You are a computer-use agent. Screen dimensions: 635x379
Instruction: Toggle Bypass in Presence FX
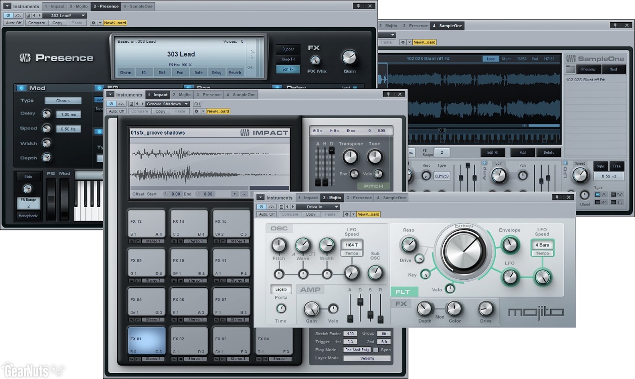pos(288,49)
